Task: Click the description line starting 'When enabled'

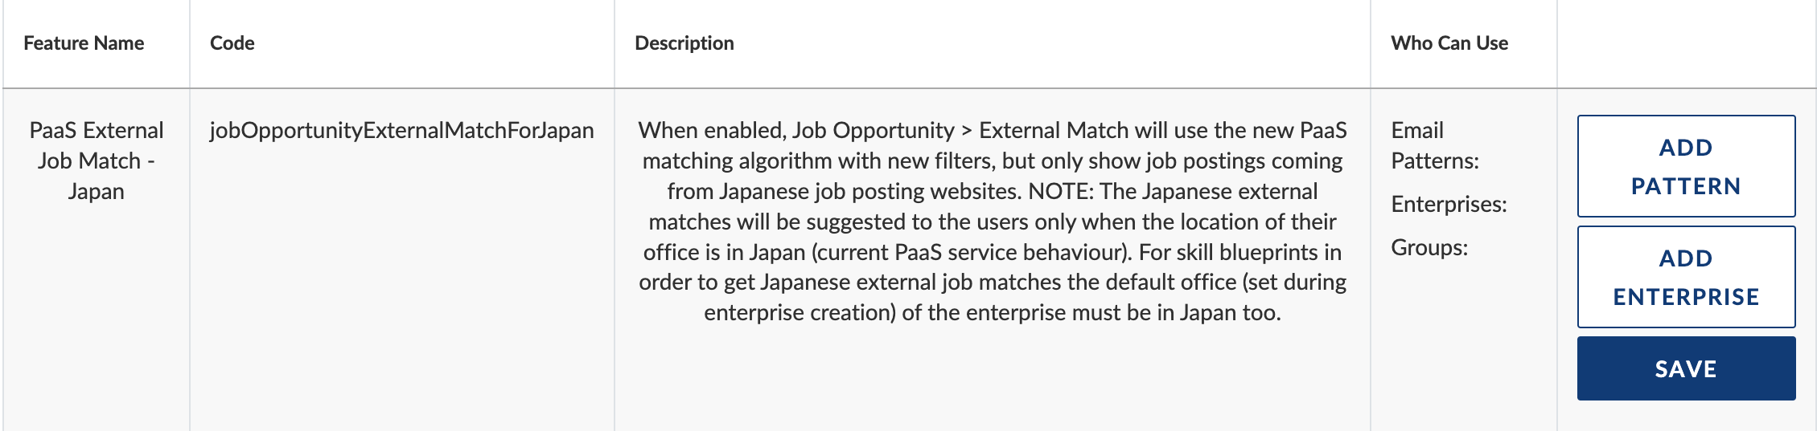Action: click(993, 130)
